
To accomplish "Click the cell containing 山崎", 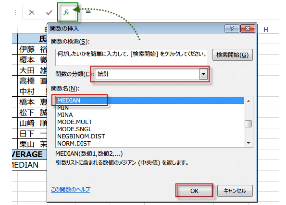I will 32,123.
